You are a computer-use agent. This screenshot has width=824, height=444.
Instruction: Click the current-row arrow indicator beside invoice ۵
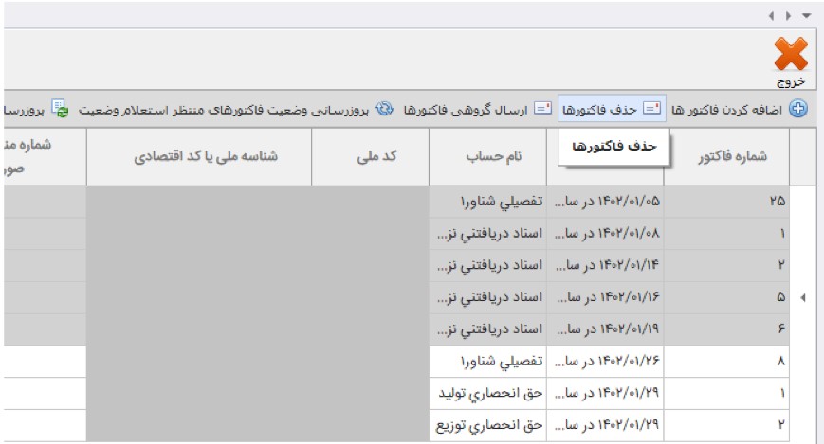coord(804,297)
